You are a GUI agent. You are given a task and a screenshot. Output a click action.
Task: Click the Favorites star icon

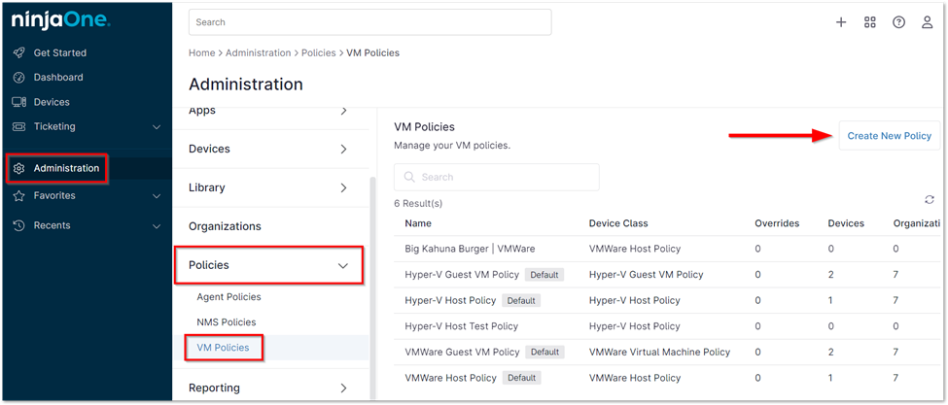pyautogui.click(x=19, y=195)
